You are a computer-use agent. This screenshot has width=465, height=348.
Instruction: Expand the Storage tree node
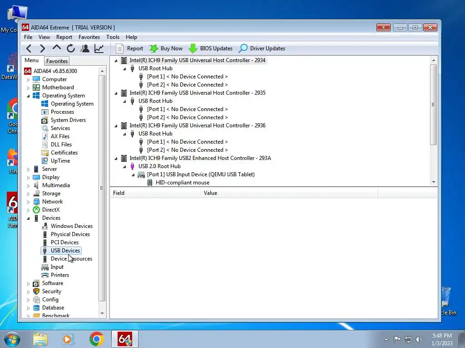click(29, 194)
